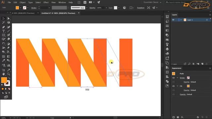Open the Effect menu
The image size is (212, 119).
point(46,2)
